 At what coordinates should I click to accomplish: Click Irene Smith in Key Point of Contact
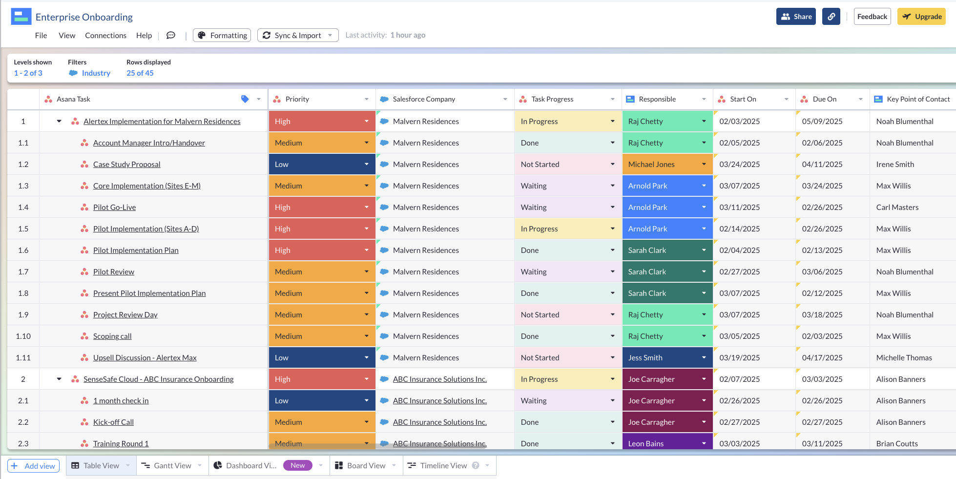(895, 165)
